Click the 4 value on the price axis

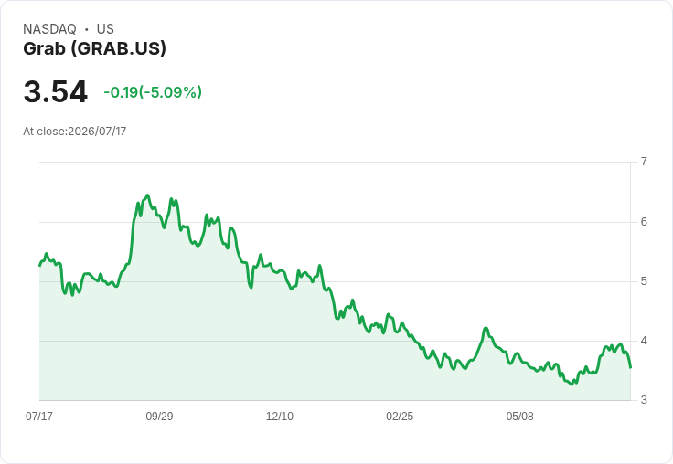[x=644, y=341]
